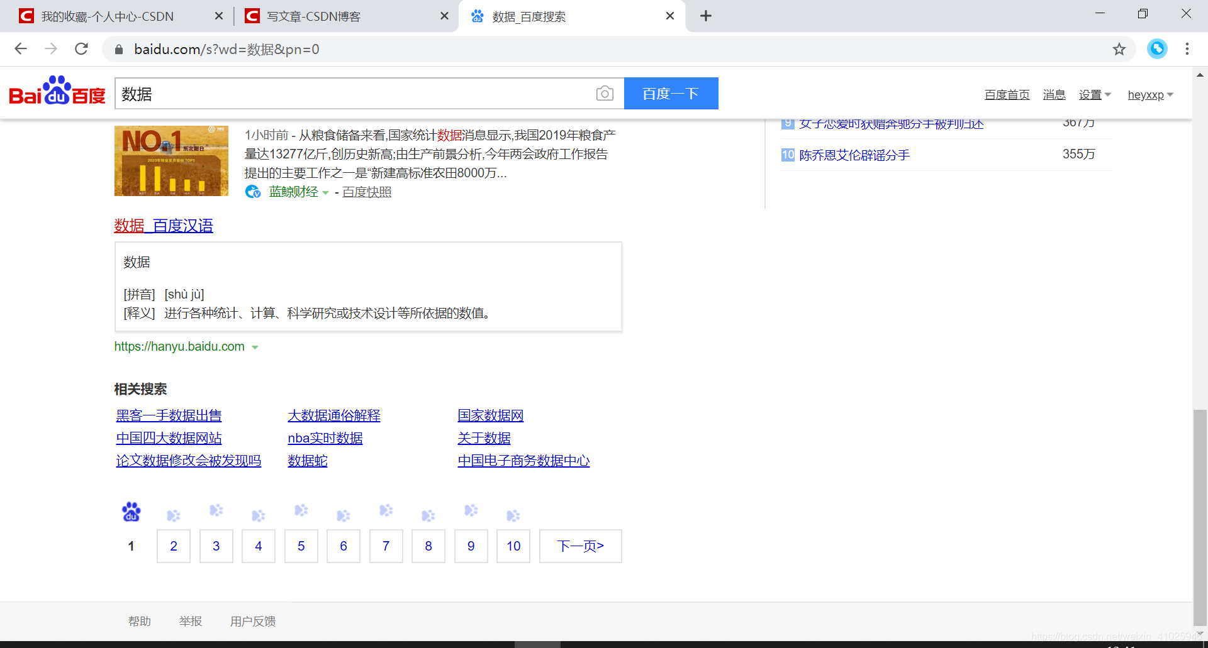Image resolution: width=1208 pixels, height=648 pixels.
Task: Go to results page 7
Action: pos(386,546)
